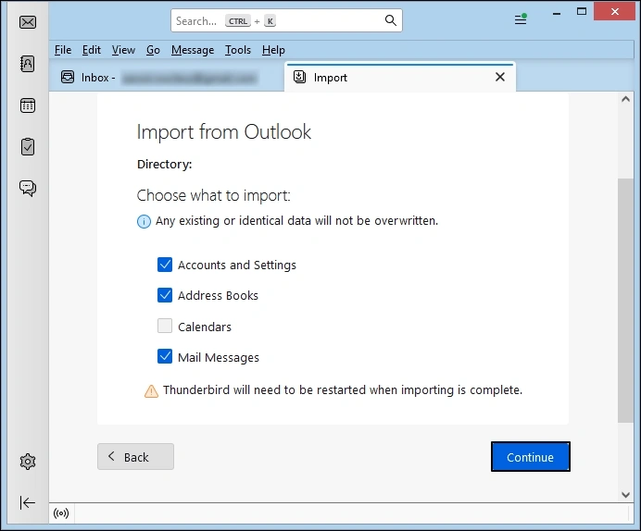The height and width of the screenshot is (531, 641).
Task: Switch to the Inbox tab
Action: [167, 77]
